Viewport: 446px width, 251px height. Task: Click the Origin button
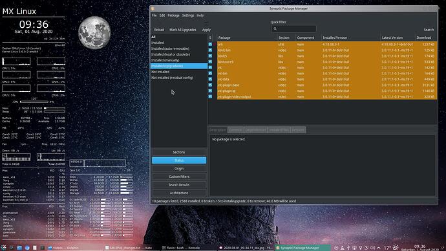[x=179, y=168]
